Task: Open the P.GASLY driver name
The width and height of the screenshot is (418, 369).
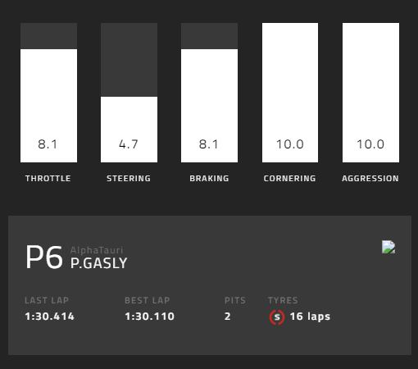Action: click(99, 263)
